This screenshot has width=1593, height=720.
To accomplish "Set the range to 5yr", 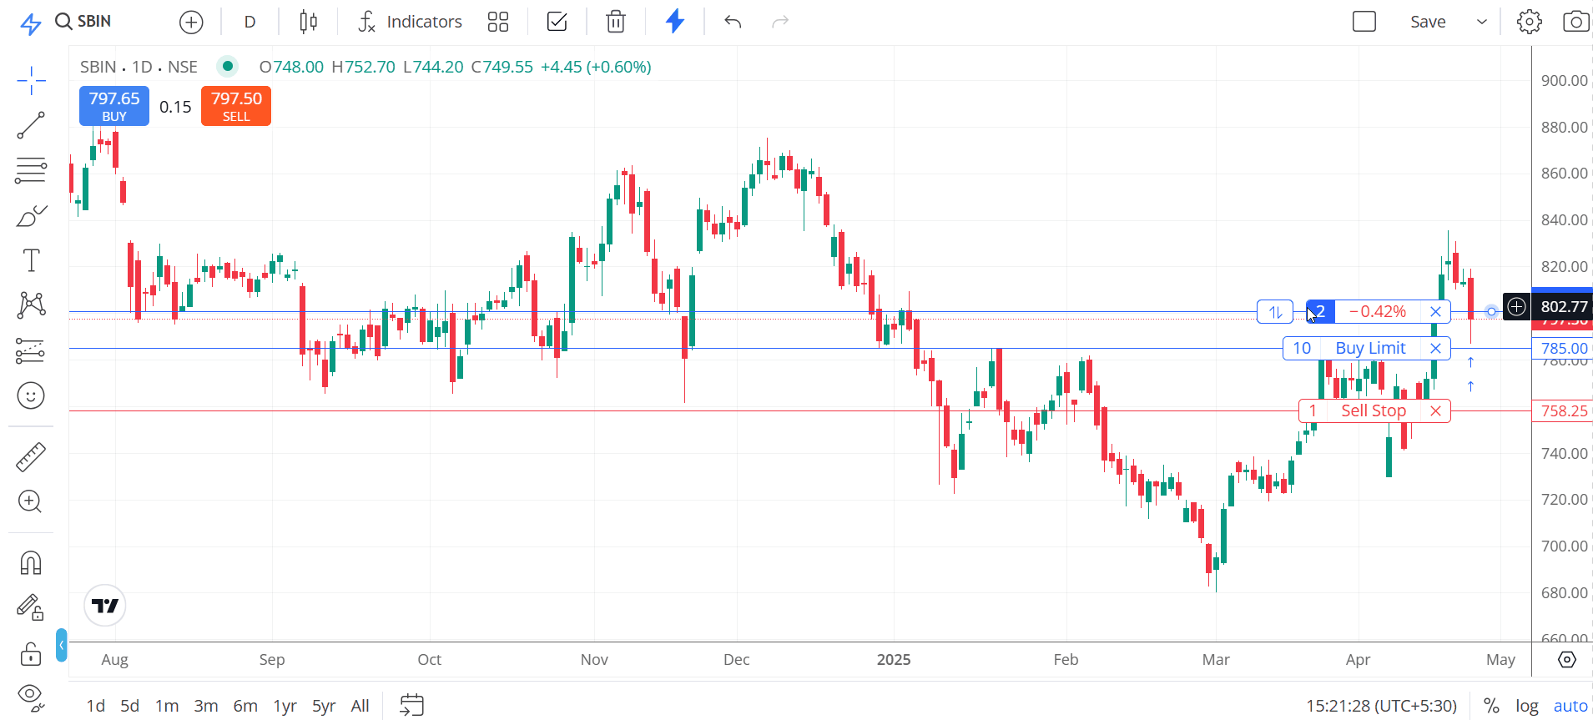I will coord(324,706).
